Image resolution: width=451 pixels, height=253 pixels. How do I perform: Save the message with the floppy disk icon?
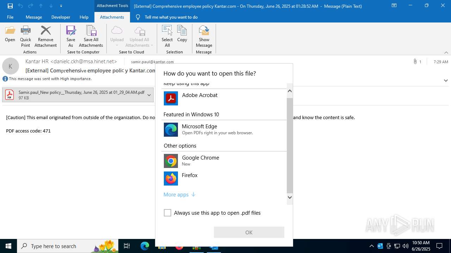pyautogui.click(x=10, y=6)
